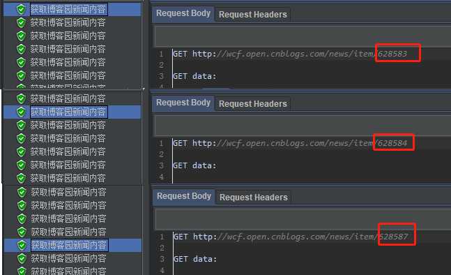
Task: Select highlighted 获取博客园新闻内容 row beside 628584 panel
Action: [x=72, y=112]
